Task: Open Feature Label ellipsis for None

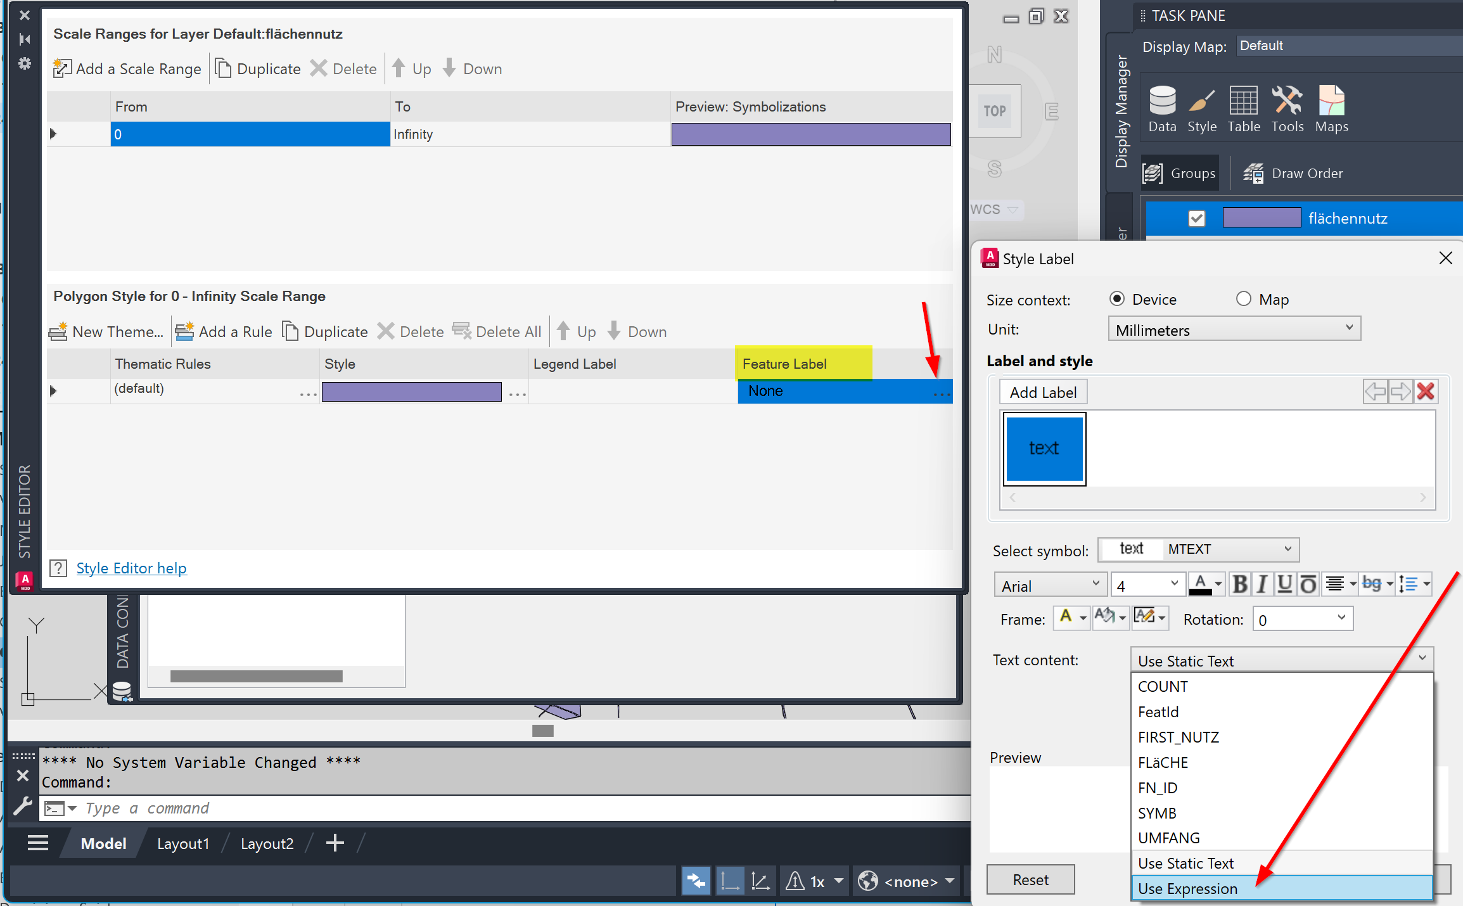Action: tap(942, 394)
